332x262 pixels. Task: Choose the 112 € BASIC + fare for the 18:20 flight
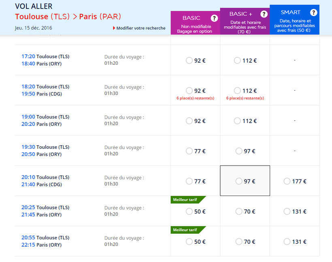click(237, 91)
